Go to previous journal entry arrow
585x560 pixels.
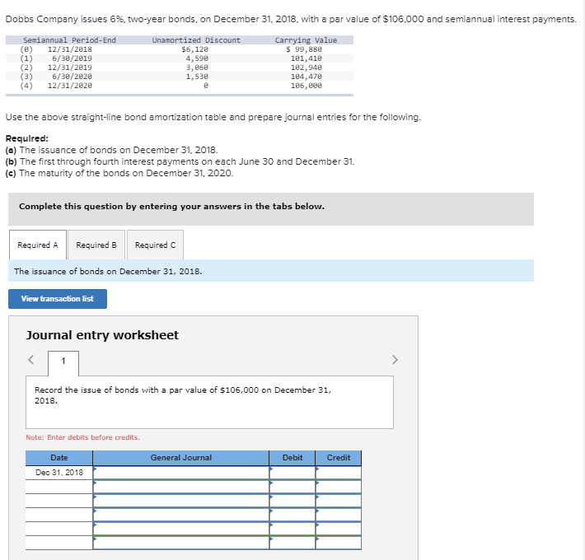[x=31, y=360]
